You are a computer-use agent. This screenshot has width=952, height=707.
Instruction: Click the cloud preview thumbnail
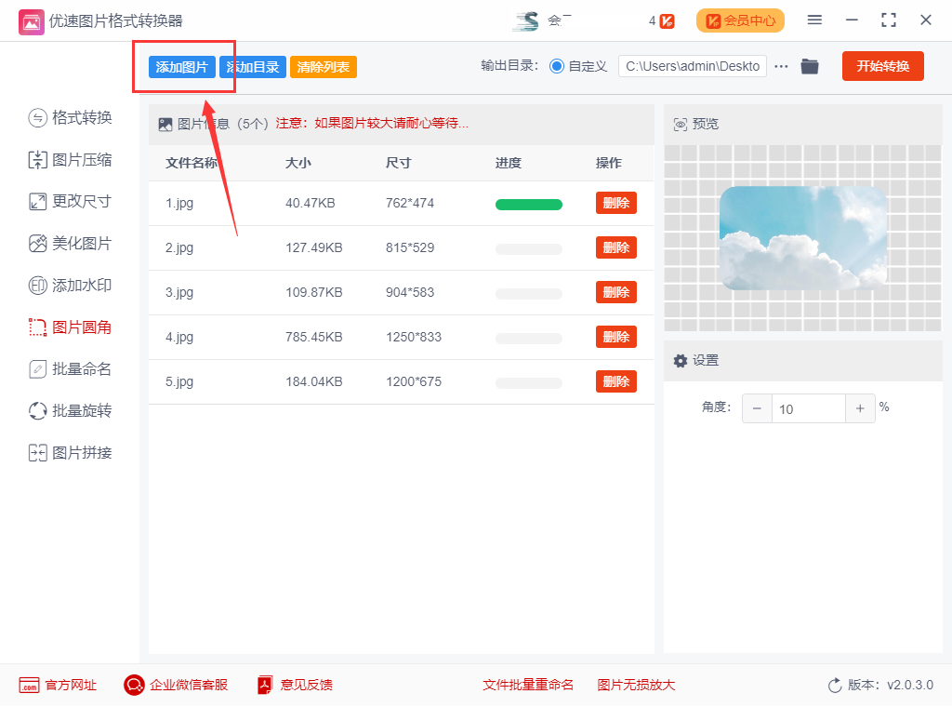803,238
